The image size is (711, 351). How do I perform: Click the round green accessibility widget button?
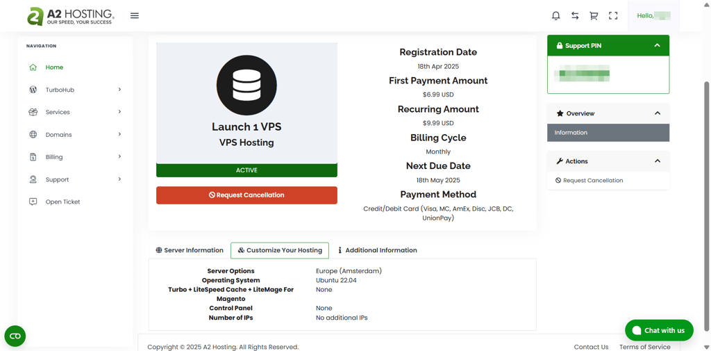tap(15, 336)
